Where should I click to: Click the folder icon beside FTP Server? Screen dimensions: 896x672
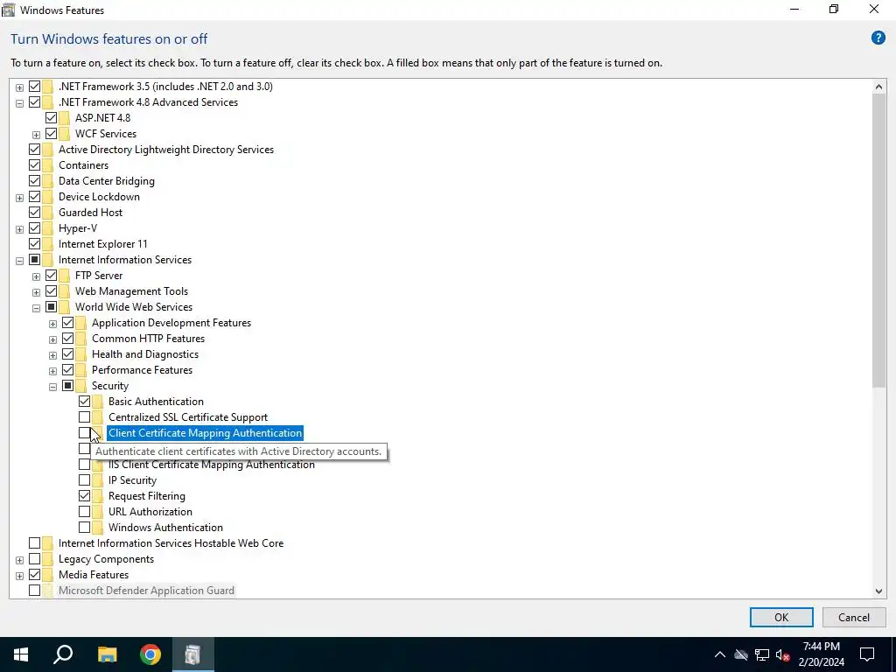[65, 276]
